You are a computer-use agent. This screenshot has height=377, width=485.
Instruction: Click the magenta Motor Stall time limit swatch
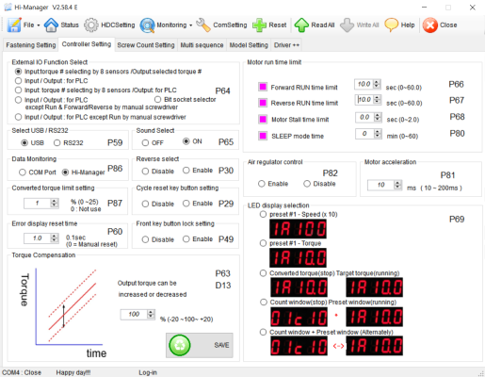263,119
